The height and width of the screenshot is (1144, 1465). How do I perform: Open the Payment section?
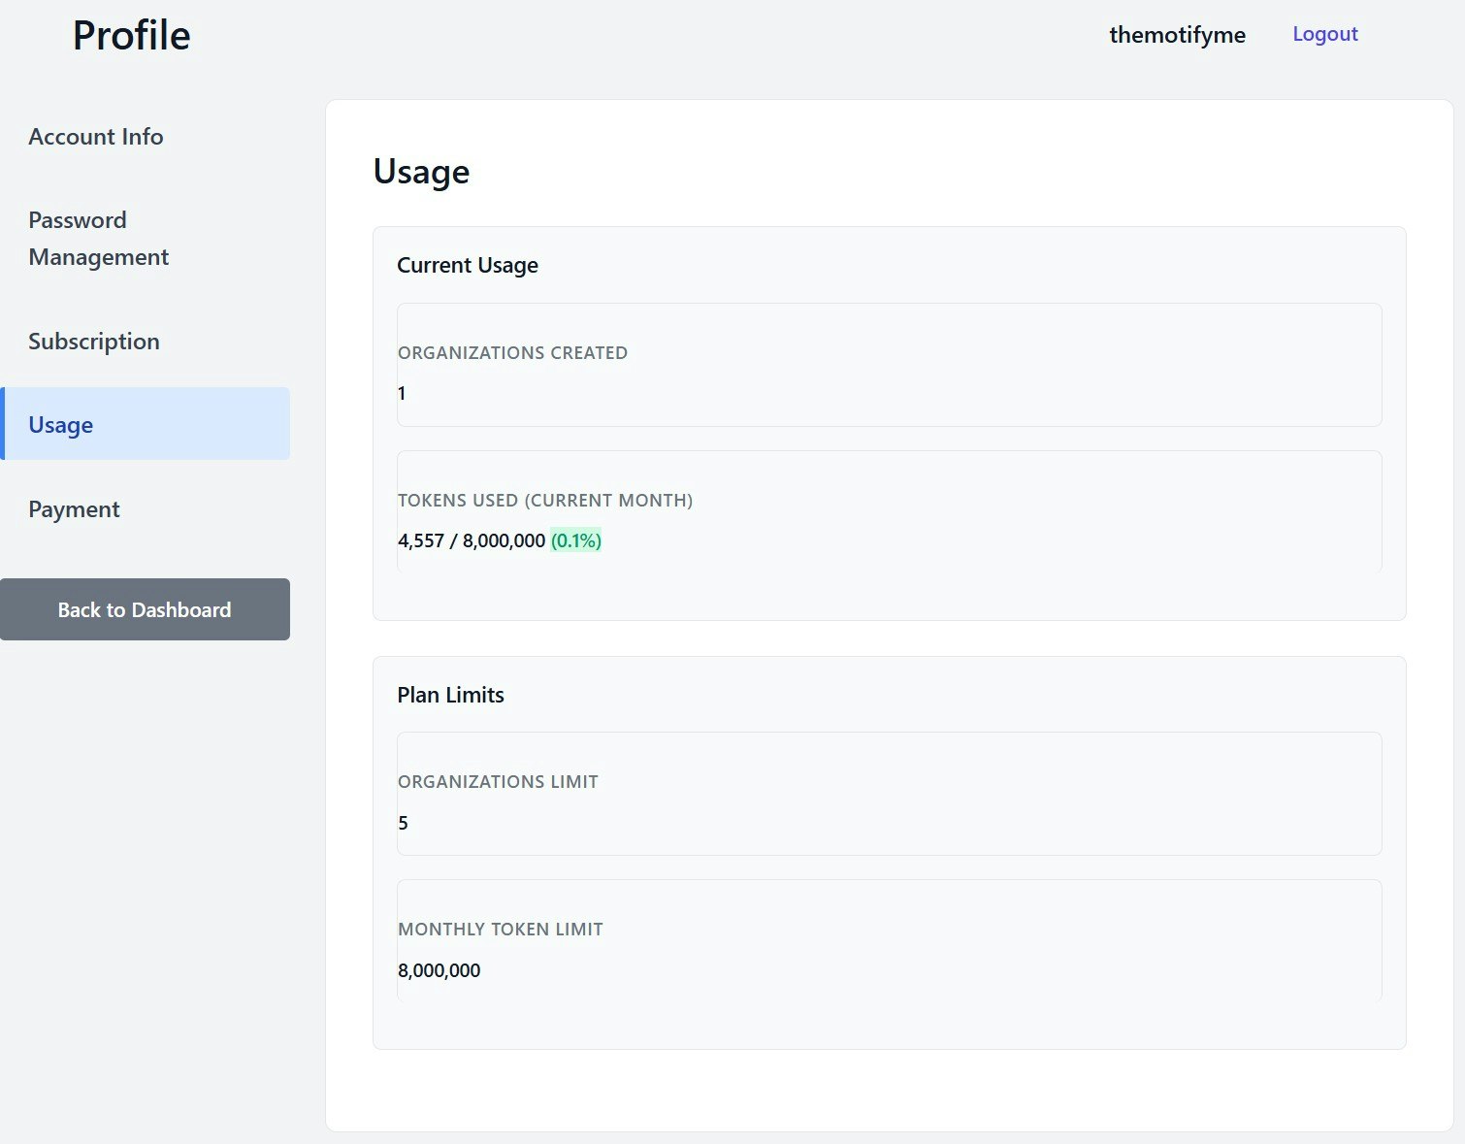[x=74, y=508]
